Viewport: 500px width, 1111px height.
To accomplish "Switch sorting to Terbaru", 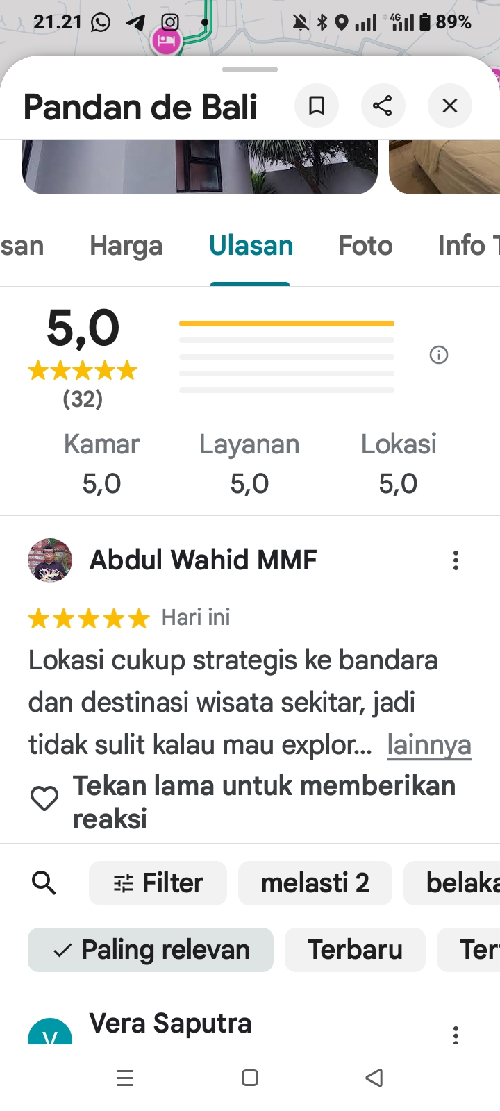I will pos(355,950).
